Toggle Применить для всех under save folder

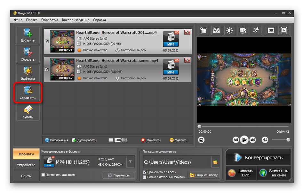pos(144,172)
